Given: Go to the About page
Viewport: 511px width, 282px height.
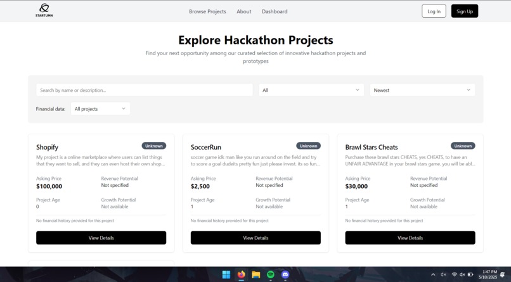Looking at the screenshot, I should (x=243, y=11).
